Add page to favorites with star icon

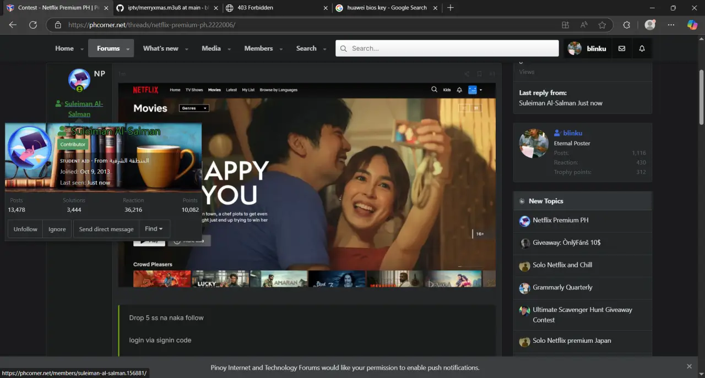pyautogui.click(x=602, y=25)
